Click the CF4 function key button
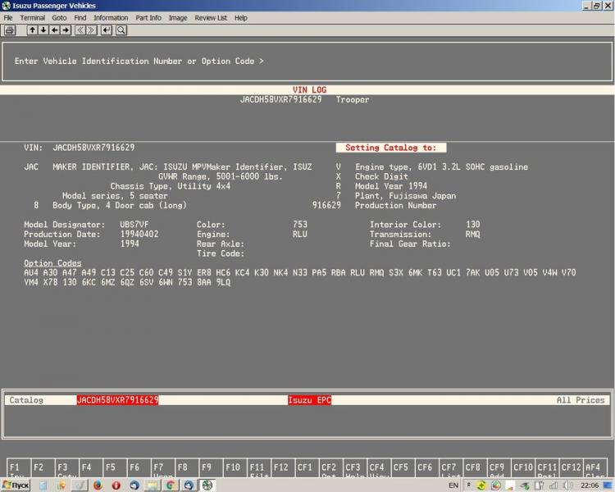Image resolution: width=615 pixels, height=492 pixels. tap(379, 467)
